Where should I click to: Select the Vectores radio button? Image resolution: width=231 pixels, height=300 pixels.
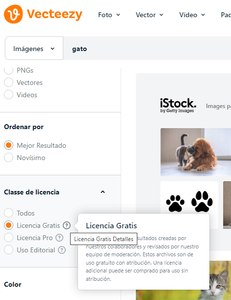(x=9, y=82)
